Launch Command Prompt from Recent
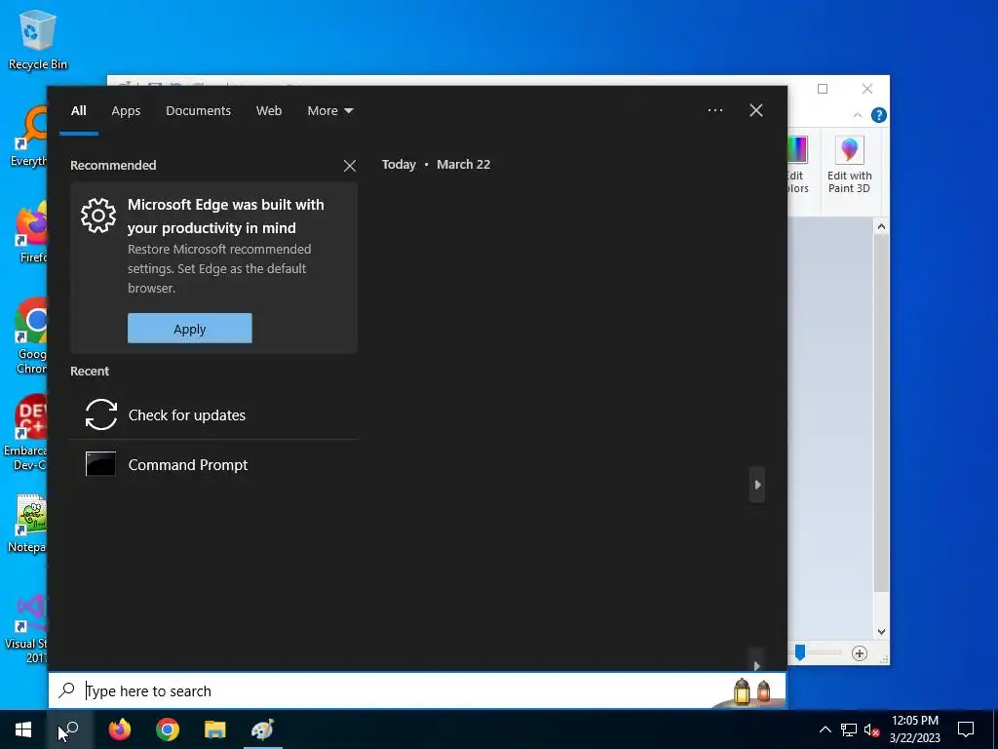This screenshot has height=749, width=998. point(213,464)
